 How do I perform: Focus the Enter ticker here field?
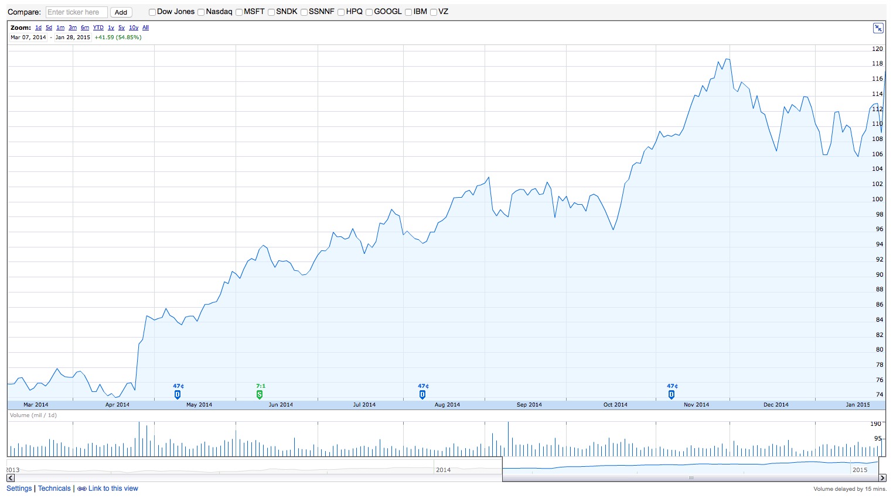pyautogui.click(x=77, y=12)
